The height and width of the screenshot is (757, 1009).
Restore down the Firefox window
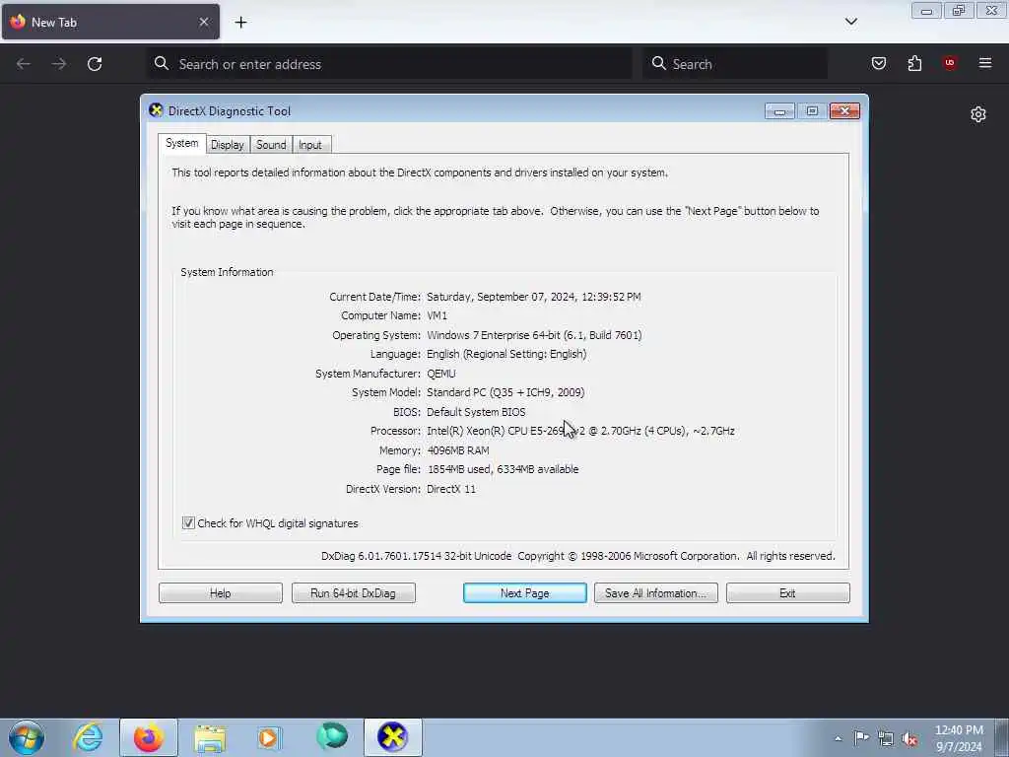pyautogui.click(x=958, y=11)
